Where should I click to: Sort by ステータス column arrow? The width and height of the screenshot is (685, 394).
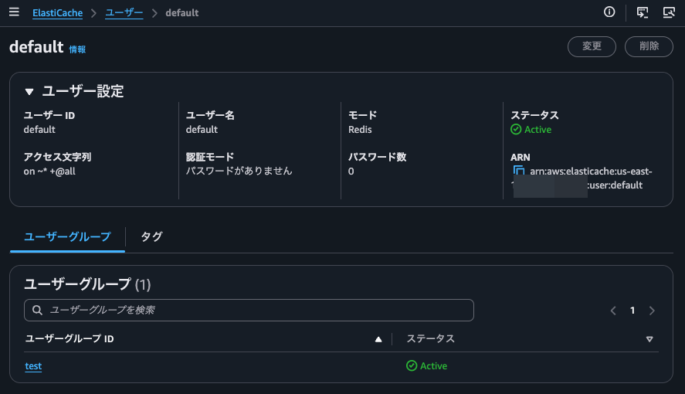(x=649, y=339)
